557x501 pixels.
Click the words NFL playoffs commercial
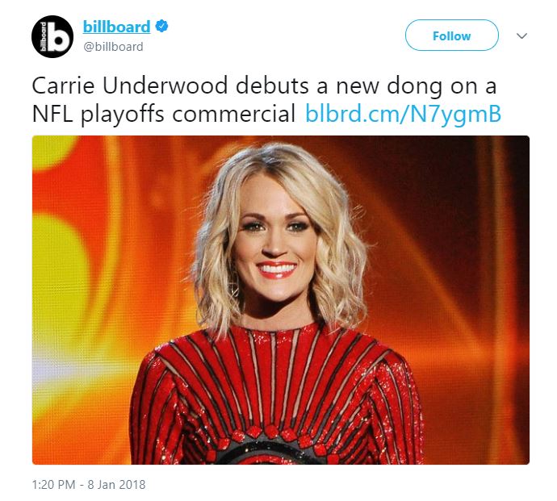click(164, 115)
